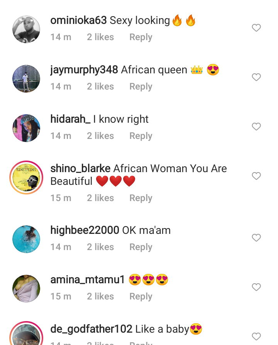View likes on highbee22000's comment

(100, 247)
